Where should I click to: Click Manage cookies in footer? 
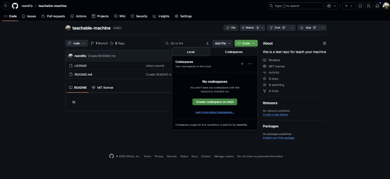click(224, 157)
